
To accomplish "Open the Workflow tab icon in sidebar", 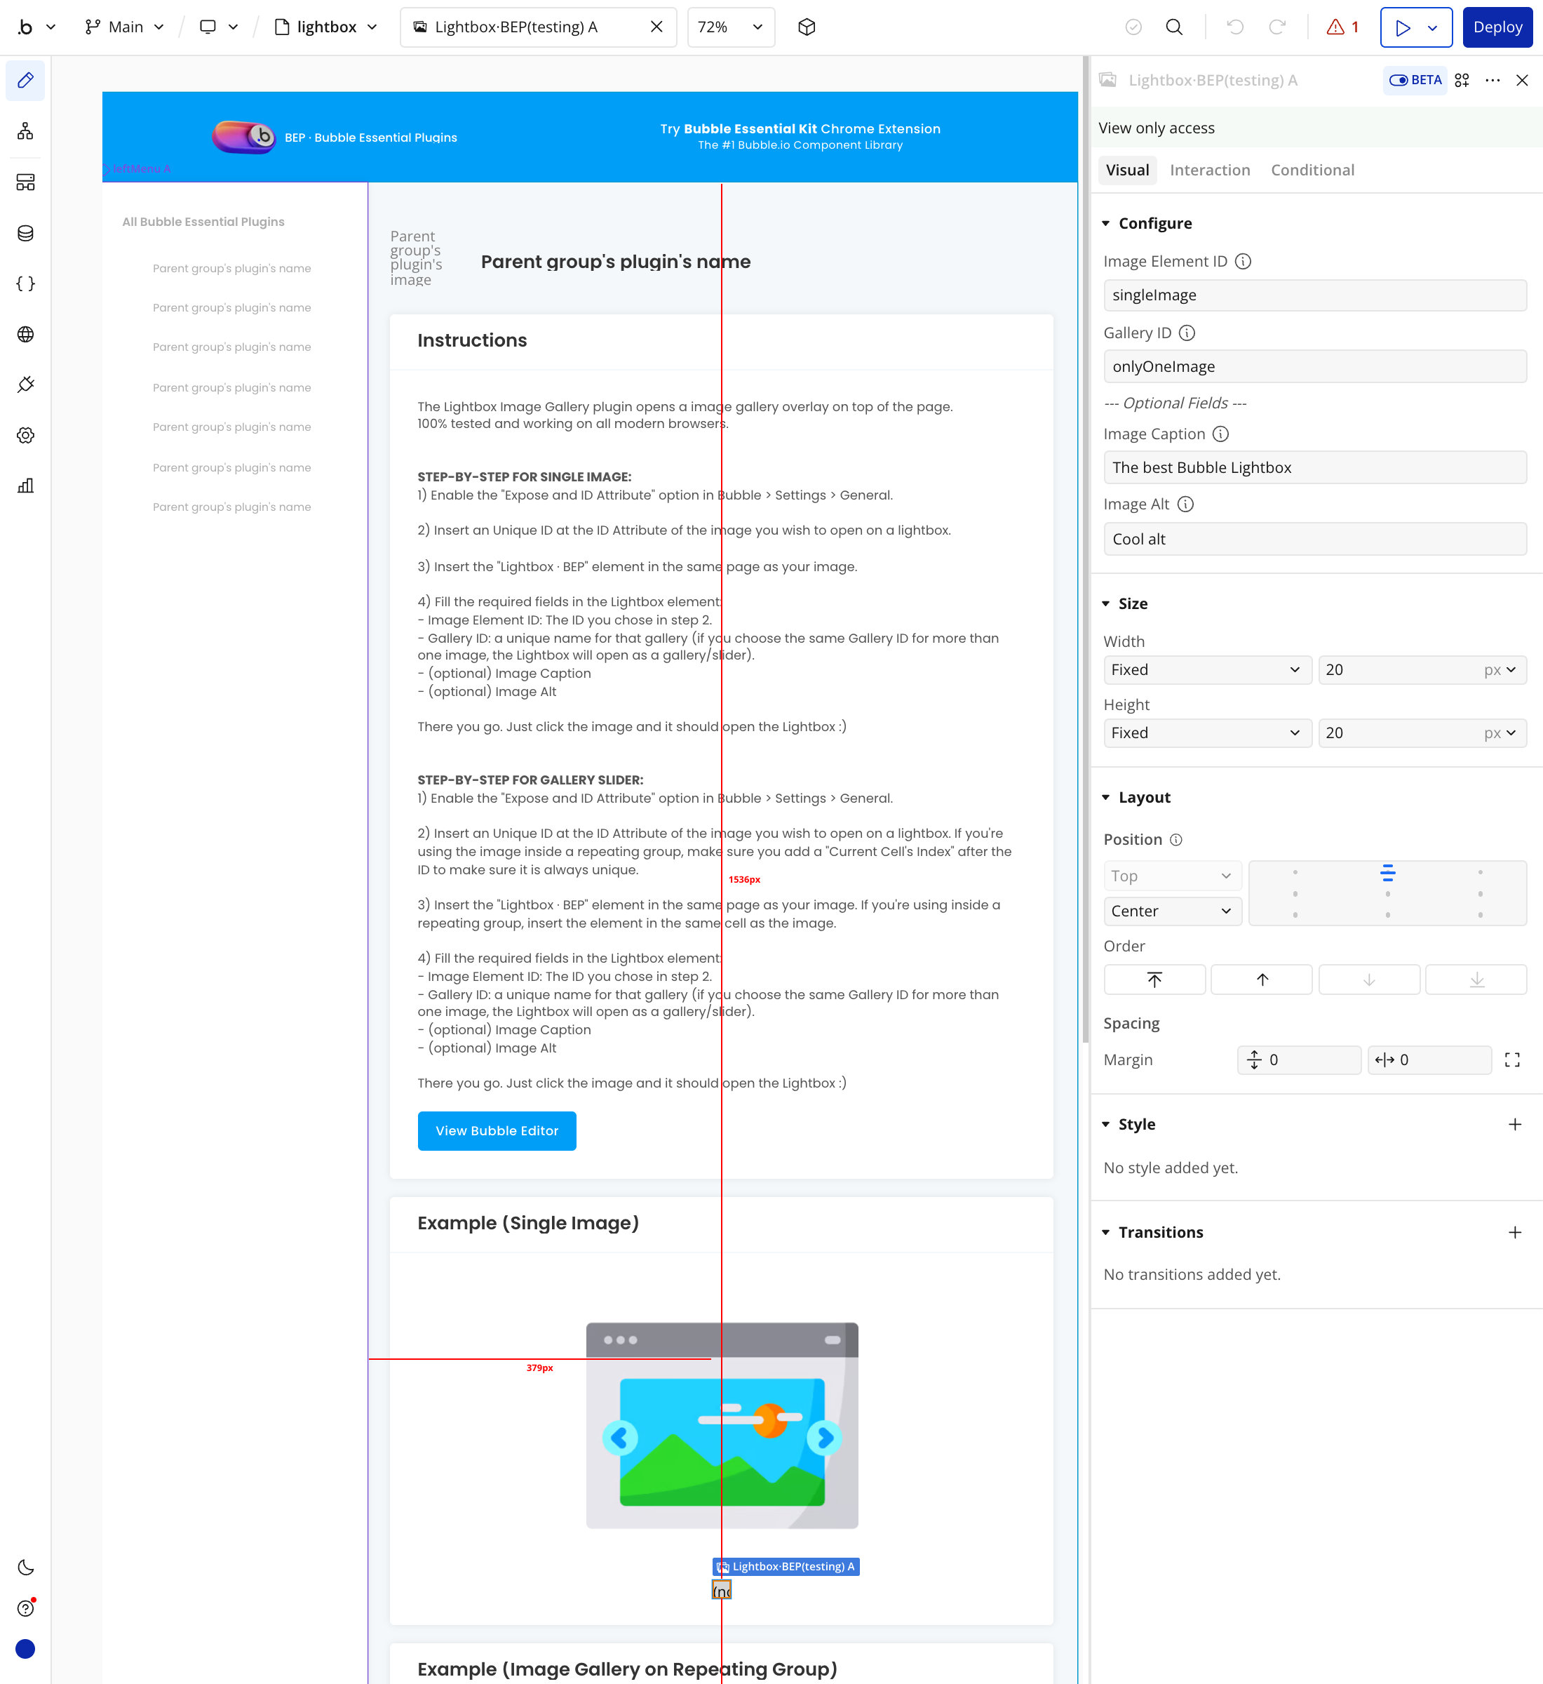I will (x=26, y=131).
